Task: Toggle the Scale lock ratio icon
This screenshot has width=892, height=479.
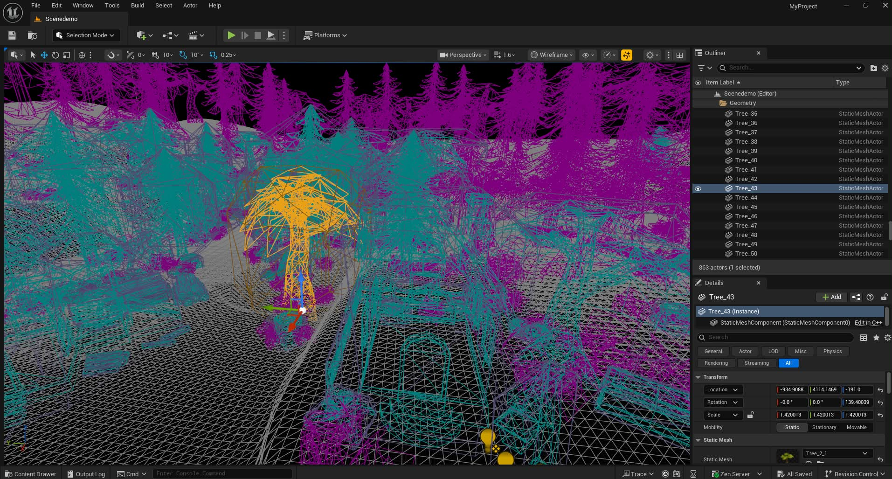Action: pos(751,415)
